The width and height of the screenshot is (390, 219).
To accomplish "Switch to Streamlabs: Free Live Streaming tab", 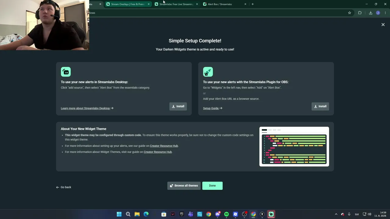I will (x=176, y=4).
